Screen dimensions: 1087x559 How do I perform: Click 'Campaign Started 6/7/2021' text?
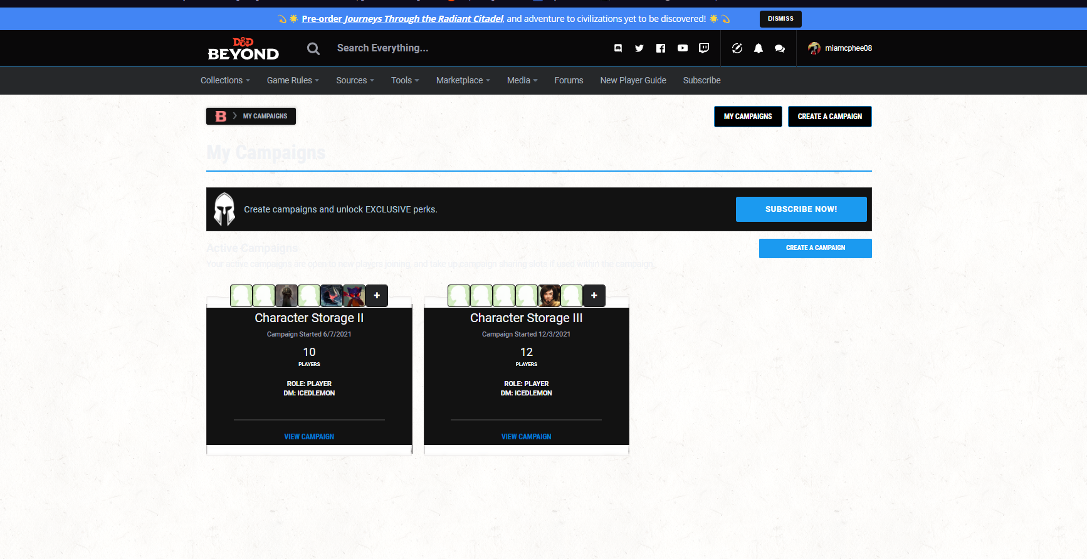tap(309, 334)
